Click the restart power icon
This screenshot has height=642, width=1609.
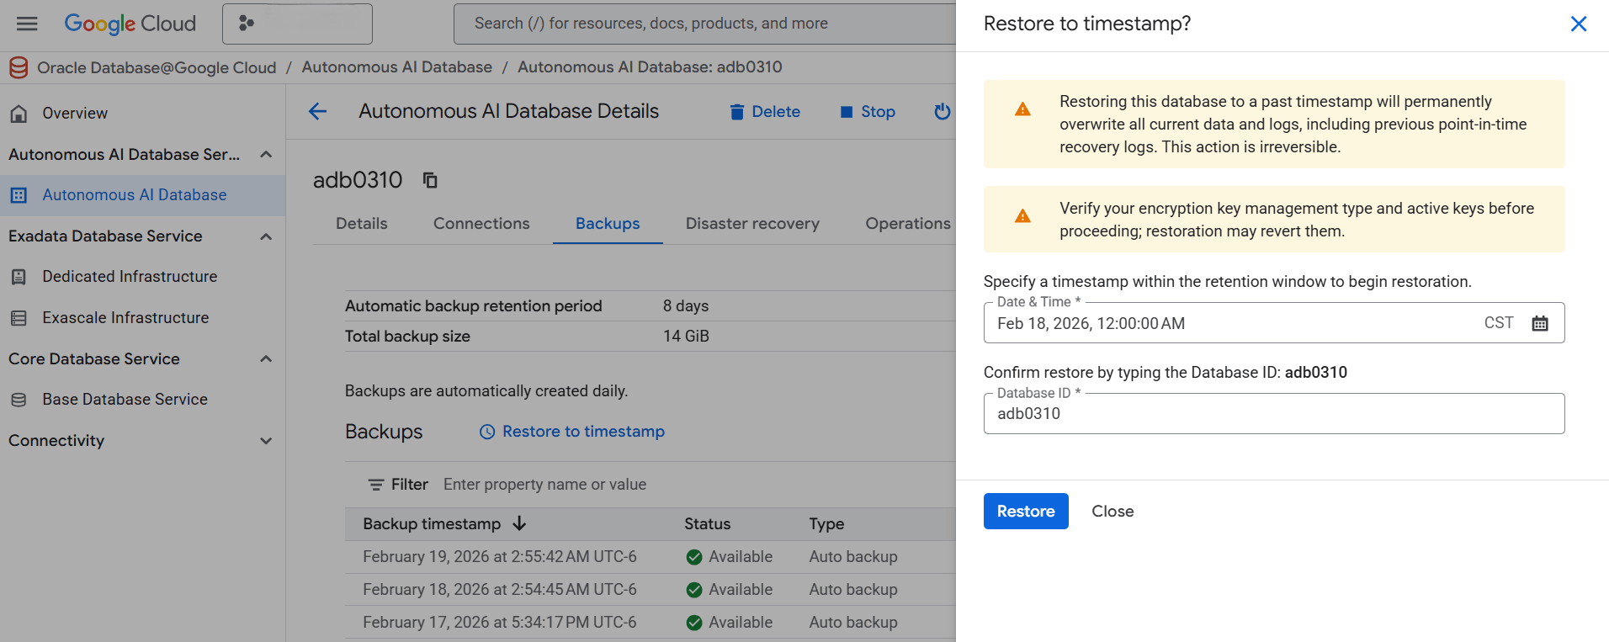click(x=942, y=112)
